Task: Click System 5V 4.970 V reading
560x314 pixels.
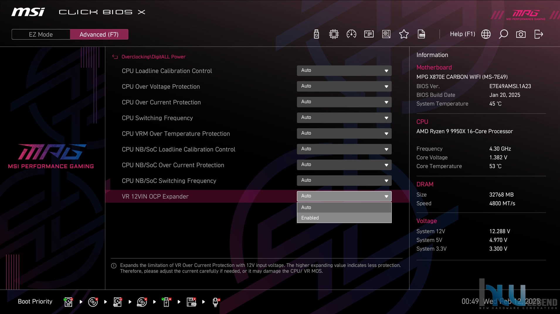Action: (x=498, y=240)
